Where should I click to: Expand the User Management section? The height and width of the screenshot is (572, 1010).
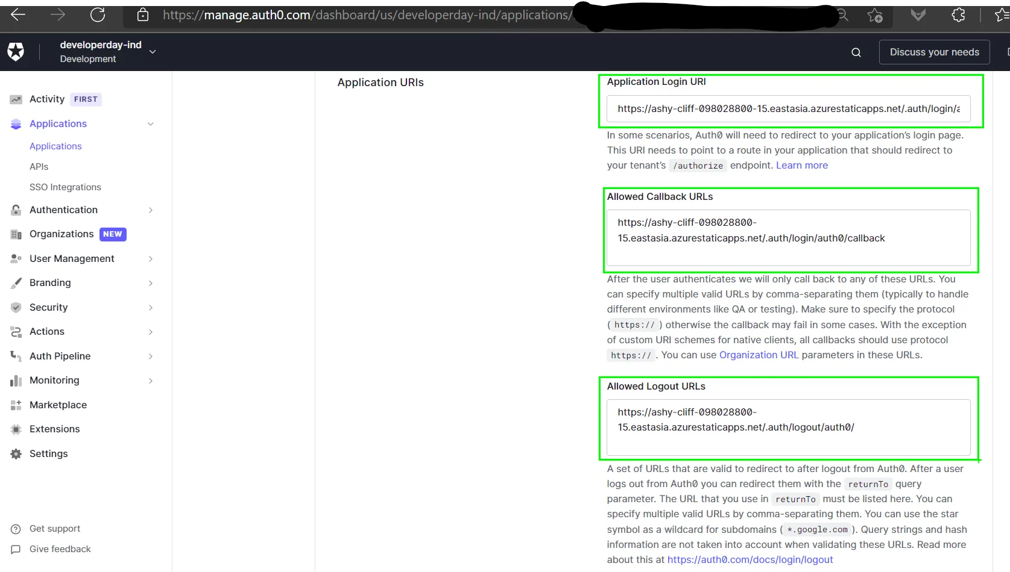click(x=151, y=259)
